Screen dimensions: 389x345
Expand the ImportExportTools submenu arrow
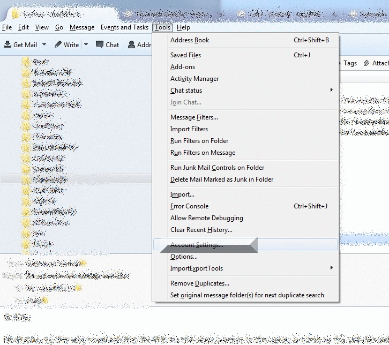tap(332, 268)
